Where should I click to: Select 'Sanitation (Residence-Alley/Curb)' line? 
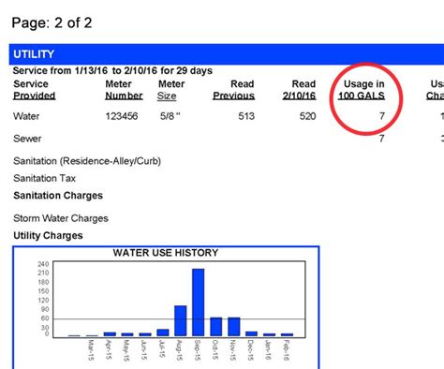point(87,161)
